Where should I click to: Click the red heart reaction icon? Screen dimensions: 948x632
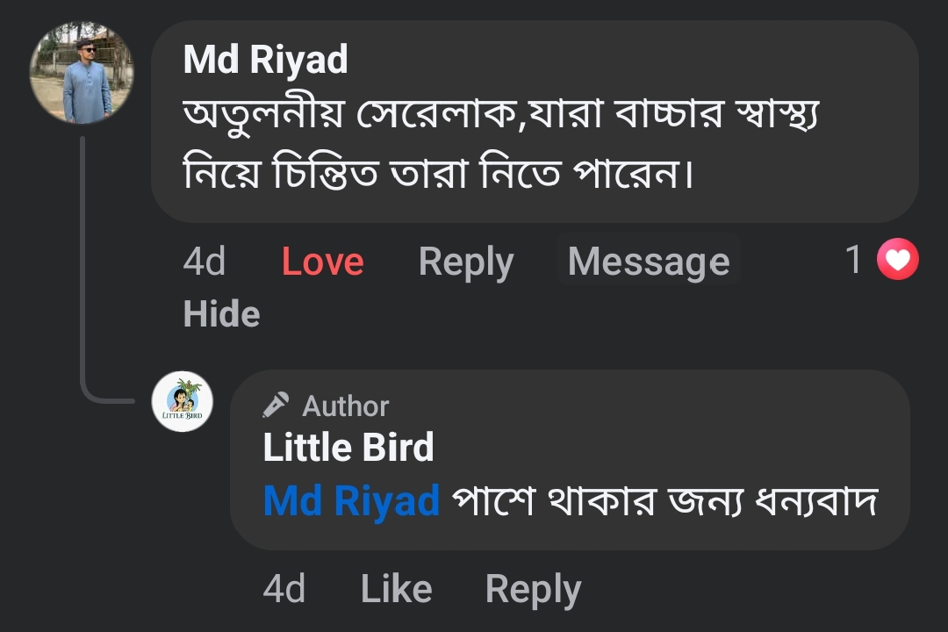coord(897,261)
